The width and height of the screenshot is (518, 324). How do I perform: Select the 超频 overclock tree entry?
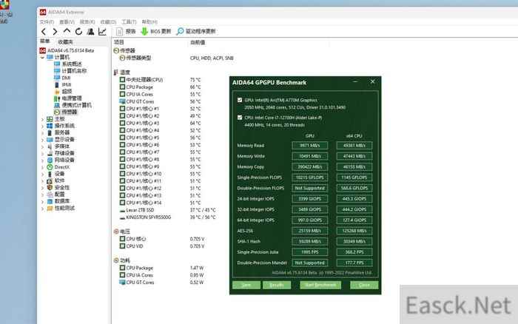[x=67, y=92]
